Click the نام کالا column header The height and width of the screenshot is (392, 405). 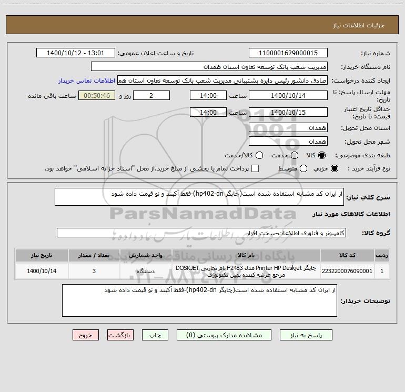coord(246,255)
